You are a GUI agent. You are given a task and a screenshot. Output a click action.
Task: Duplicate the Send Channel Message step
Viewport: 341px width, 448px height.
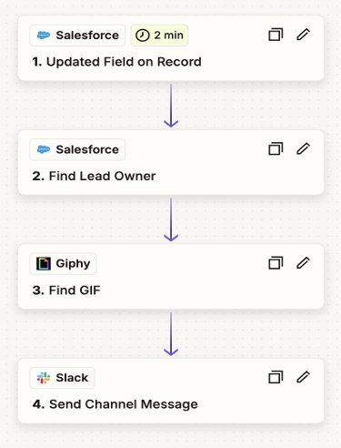[276, 377]
